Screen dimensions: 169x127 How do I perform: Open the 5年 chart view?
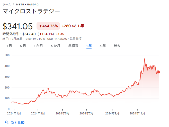tap(103, 46)
